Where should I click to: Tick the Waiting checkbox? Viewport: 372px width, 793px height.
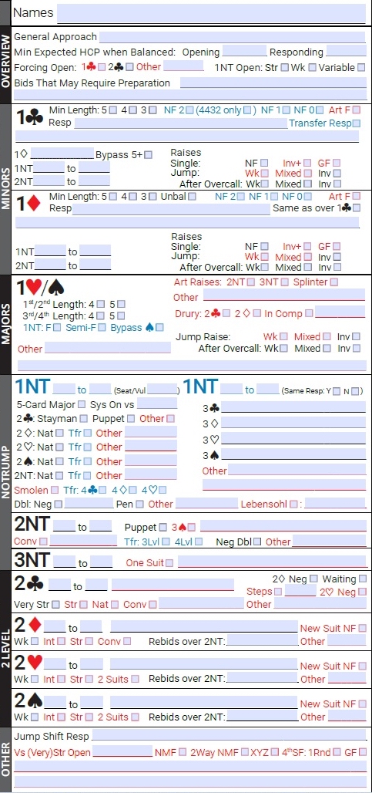coord(363,579)
